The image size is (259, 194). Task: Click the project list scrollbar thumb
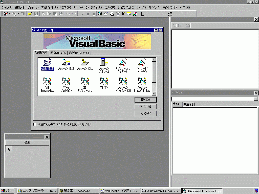[154, 72]
